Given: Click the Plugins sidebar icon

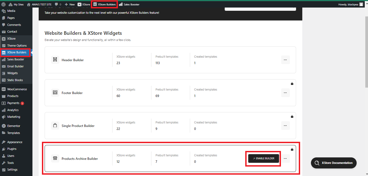Looking at the screenshot, I should (4, 149).
